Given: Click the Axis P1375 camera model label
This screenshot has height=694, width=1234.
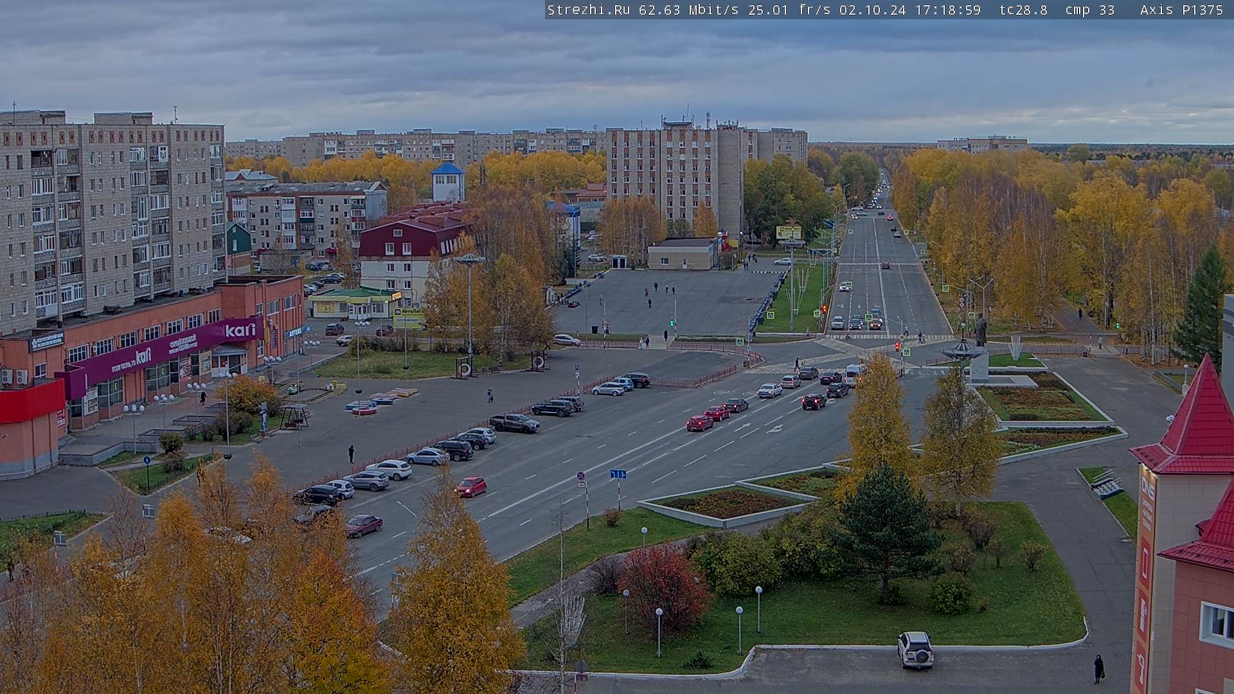Looking at the screenshot, I should point(1181,10).
